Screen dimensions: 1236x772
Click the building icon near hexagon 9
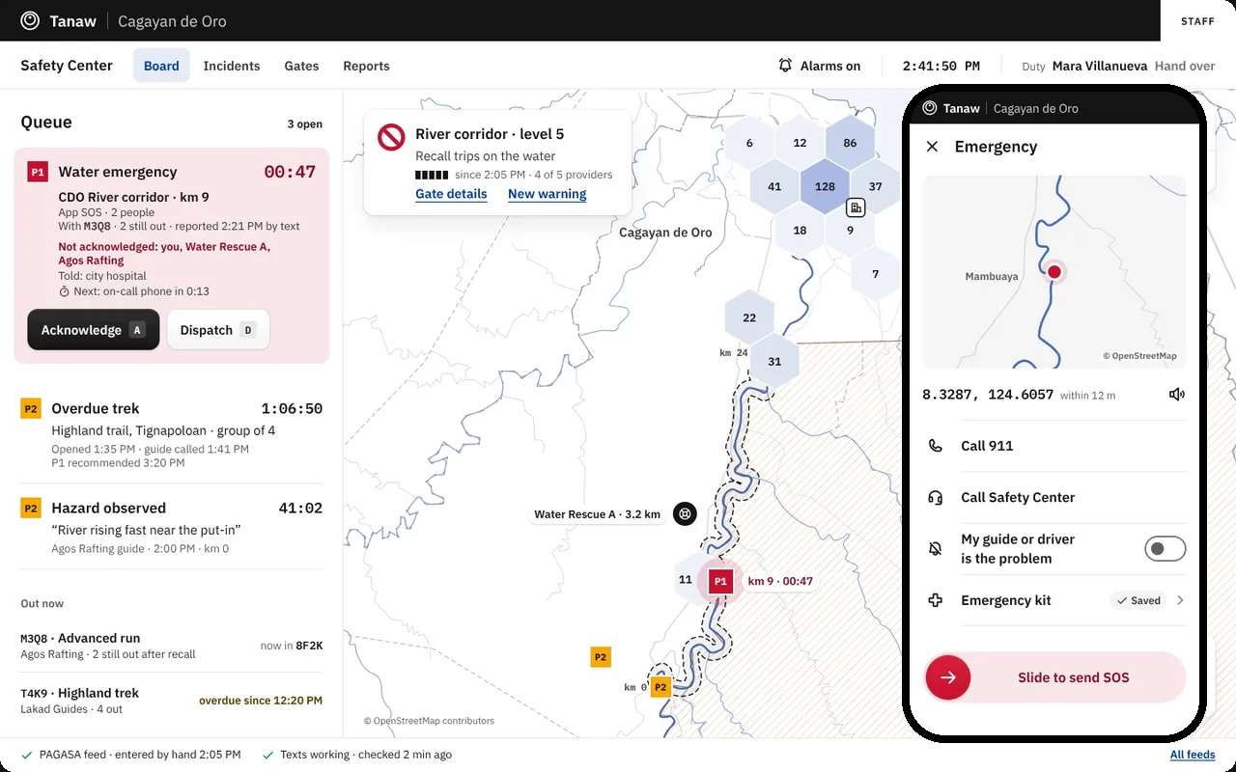click(x=856, y=207)
